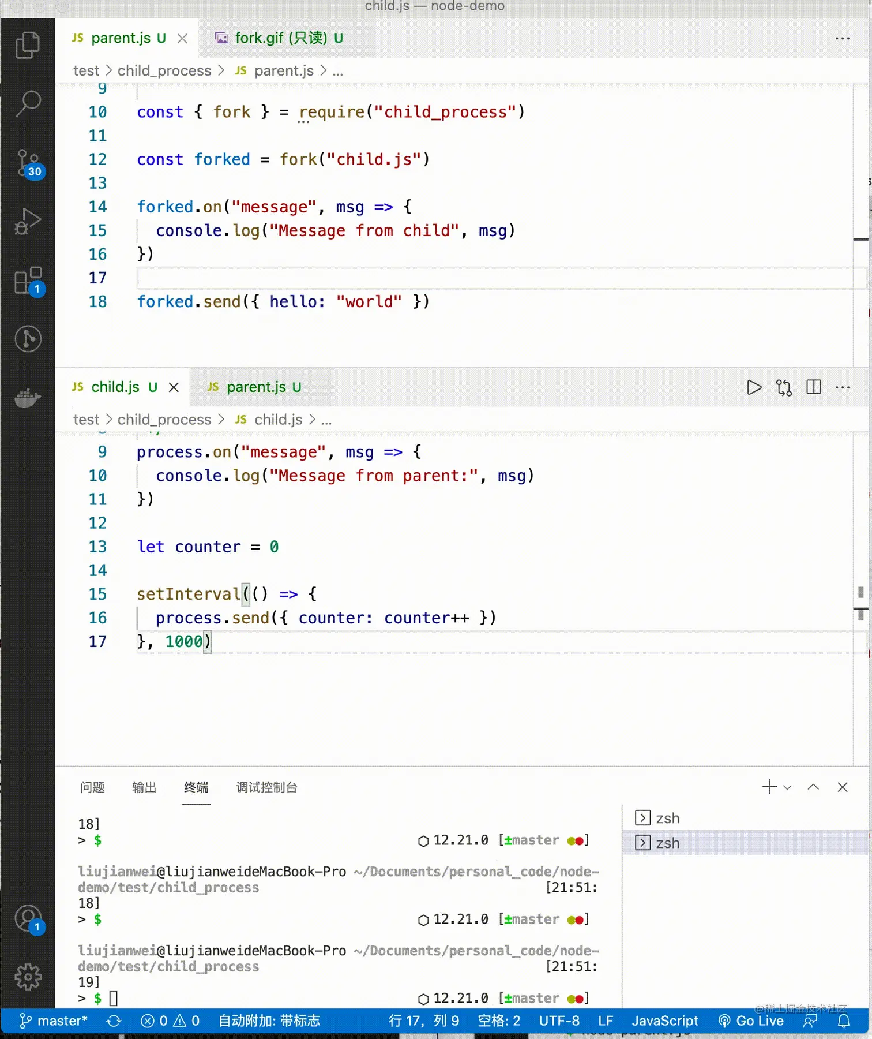Open Source Control with 30 changes
This screenshot has height=1039, width=872.
coord(28,163)
